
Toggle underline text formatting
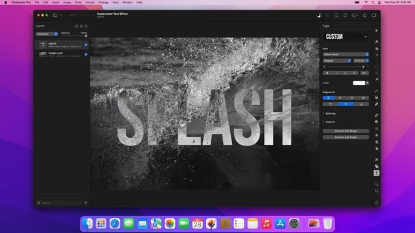(345, 73)
